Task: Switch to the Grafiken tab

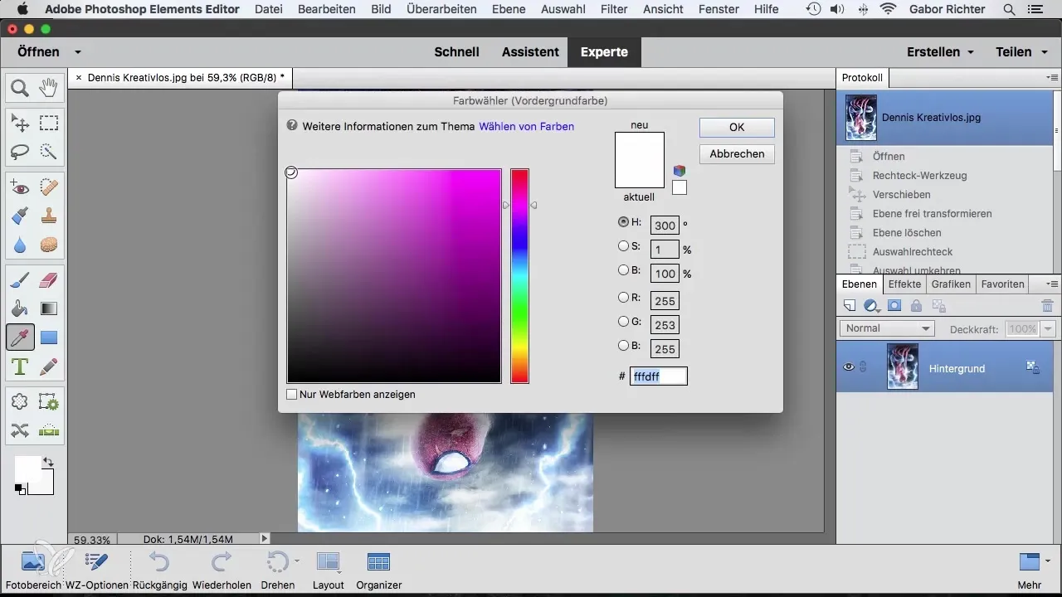Action: pyautogui.click(x=951, y=284)
